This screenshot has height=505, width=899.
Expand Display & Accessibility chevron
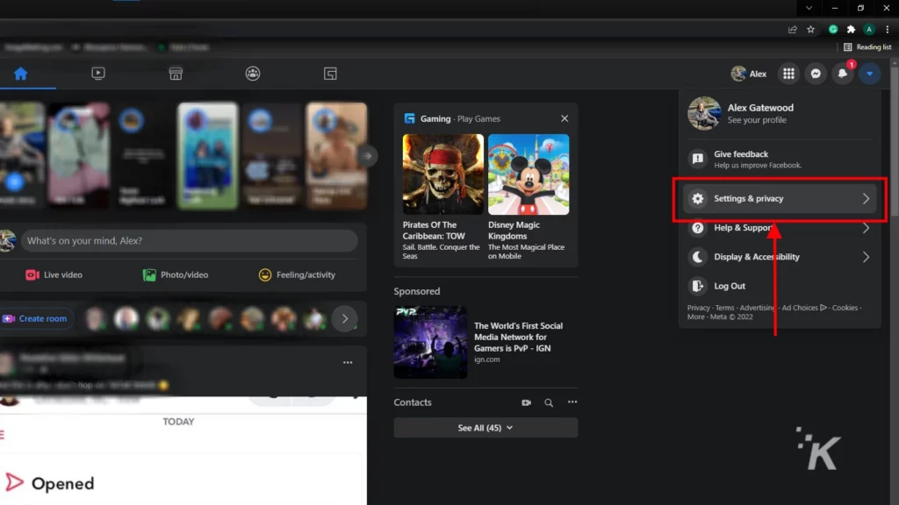(866, 257)
